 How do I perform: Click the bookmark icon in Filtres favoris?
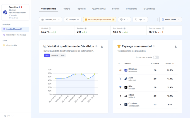coord(163,20)
